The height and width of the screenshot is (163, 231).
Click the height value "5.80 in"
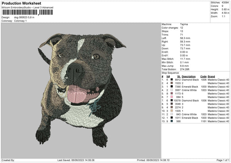click(x=225, y=9)
